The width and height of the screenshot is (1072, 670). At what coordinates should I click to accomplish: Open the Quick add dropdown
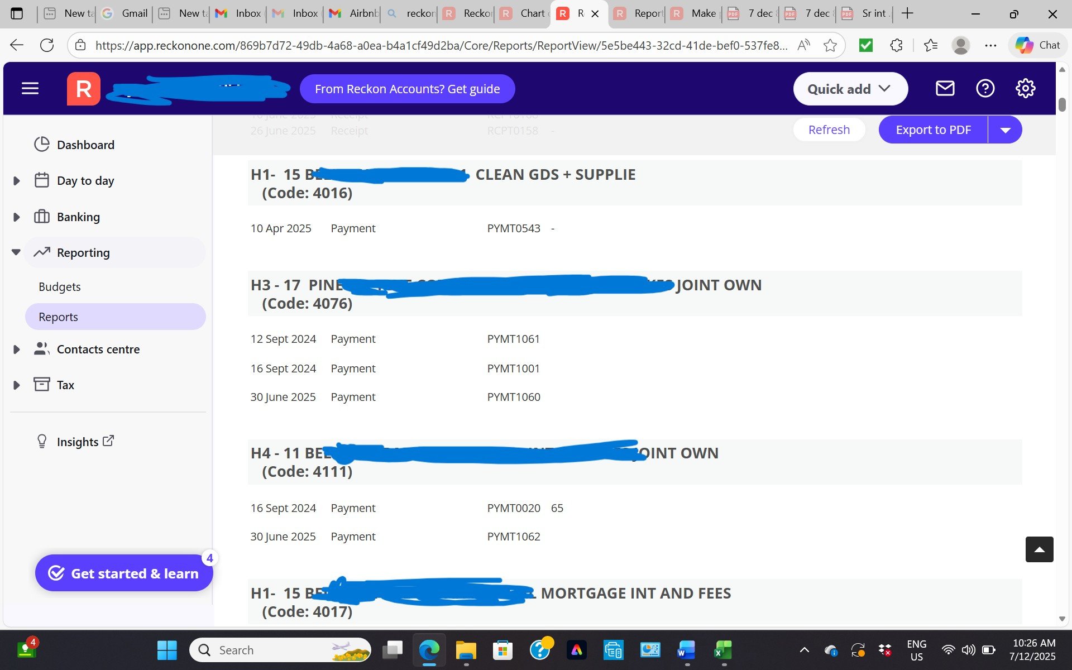(x=850, y=89)
